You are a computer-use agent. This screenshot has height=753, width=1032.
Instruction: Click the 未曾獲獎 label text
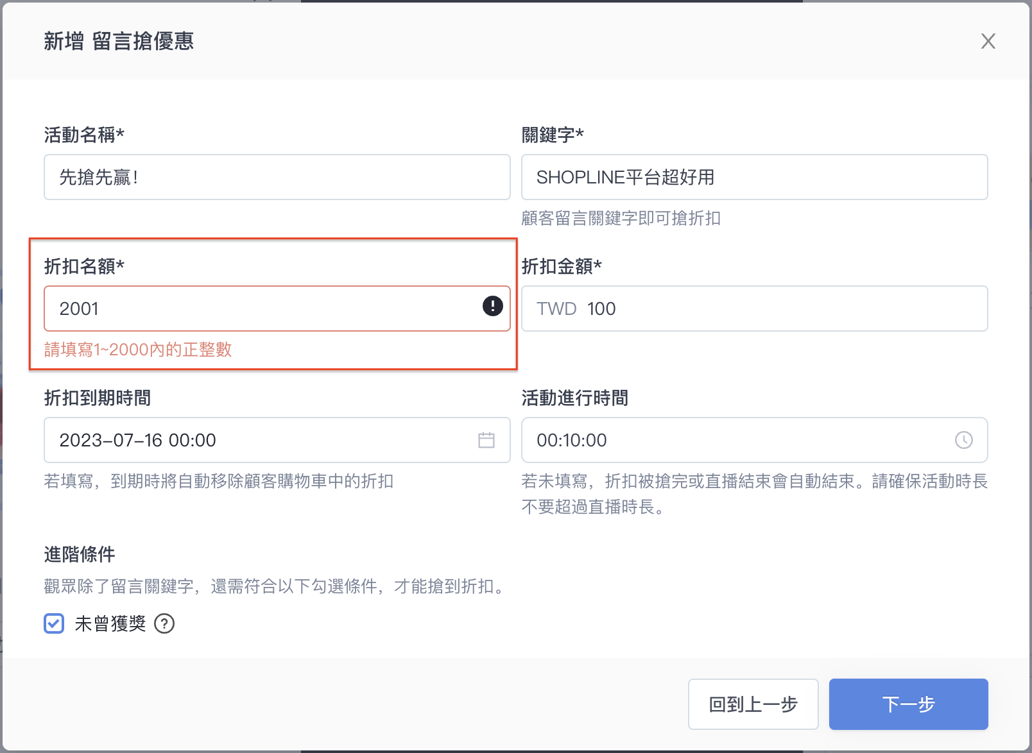[x=110, y=623]
